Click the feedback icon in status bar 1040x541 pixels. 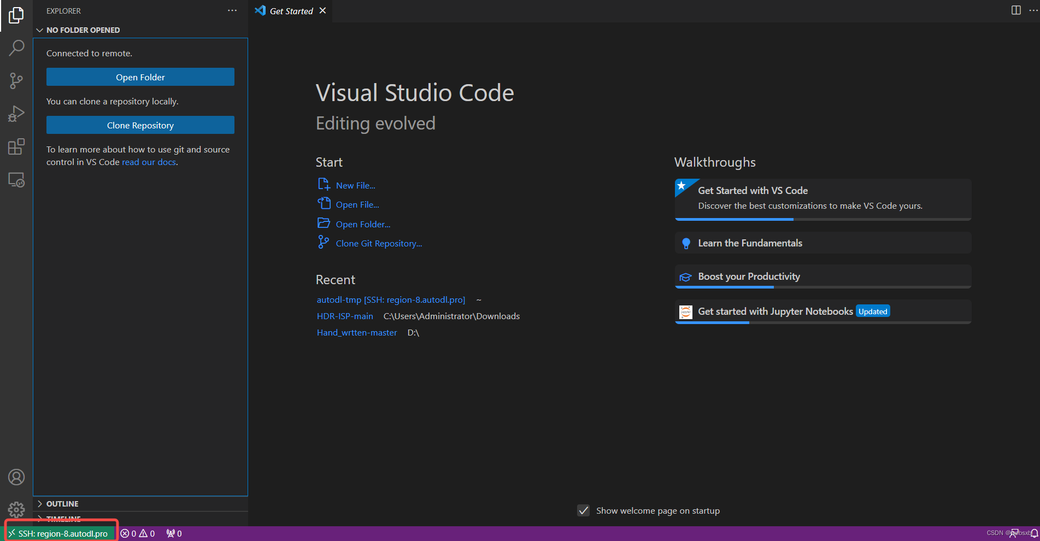(x=1015, y=534)
